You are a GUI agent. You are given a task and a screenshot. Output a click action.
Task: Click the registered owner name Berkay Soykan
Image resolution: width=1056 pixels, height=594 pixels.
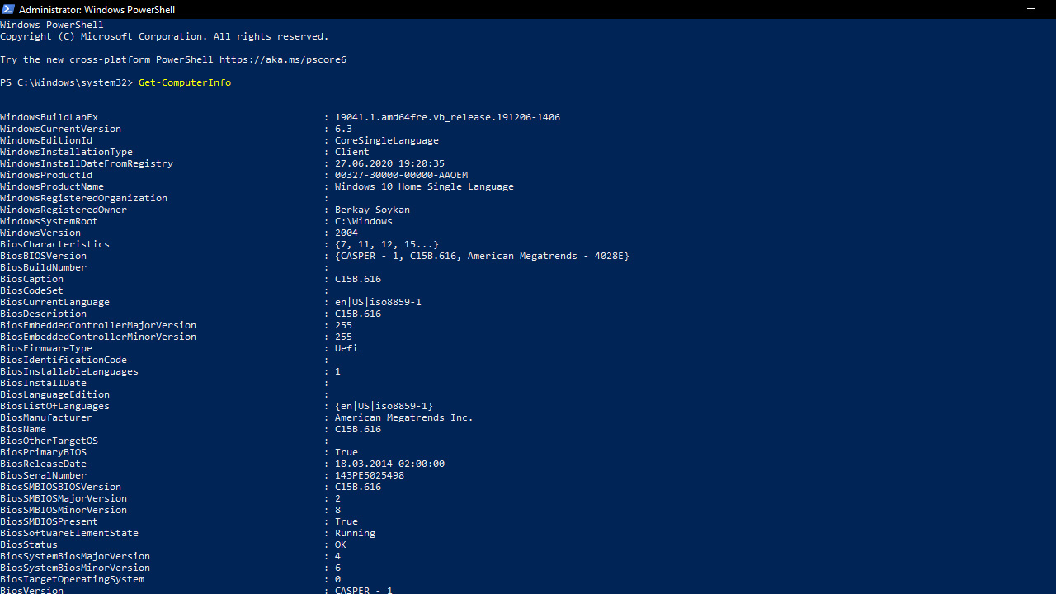click(x=372, y=210)
